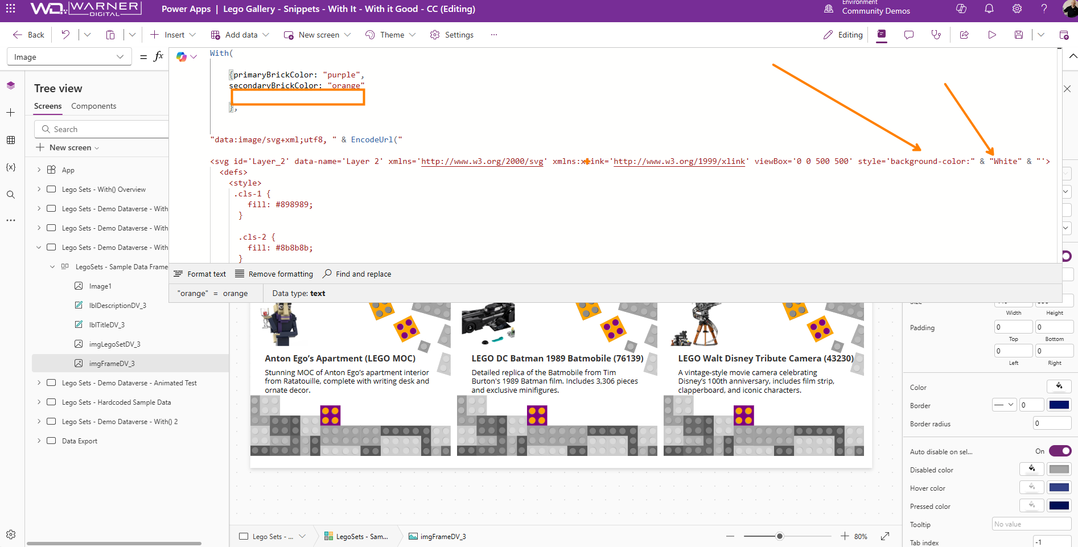Open Pressed color picker swatch
This screenshot has width=1078, height=547.
pos(1059,506)
